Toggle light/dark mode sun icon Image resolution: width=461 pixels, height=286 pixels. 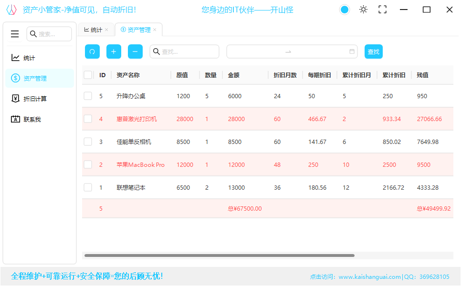point(363,10)
